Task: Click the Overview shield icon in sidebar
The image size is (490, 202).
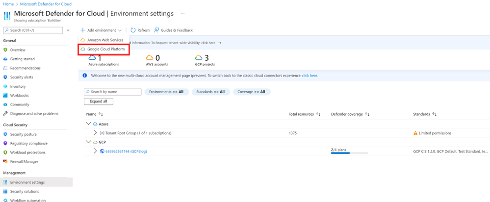Action: click(x=5, y=50)
